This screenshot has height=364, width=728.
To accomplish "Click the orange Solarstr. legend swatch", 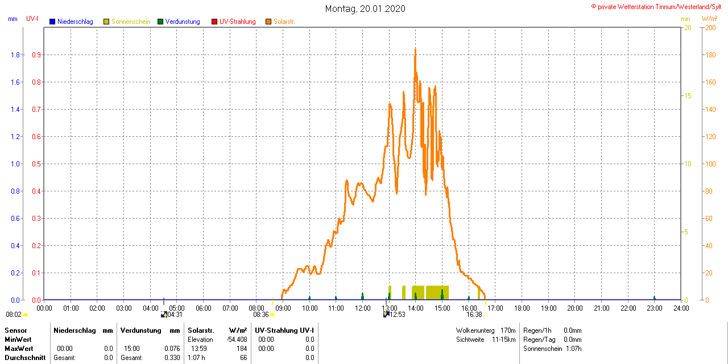I will tap(268, 22).
